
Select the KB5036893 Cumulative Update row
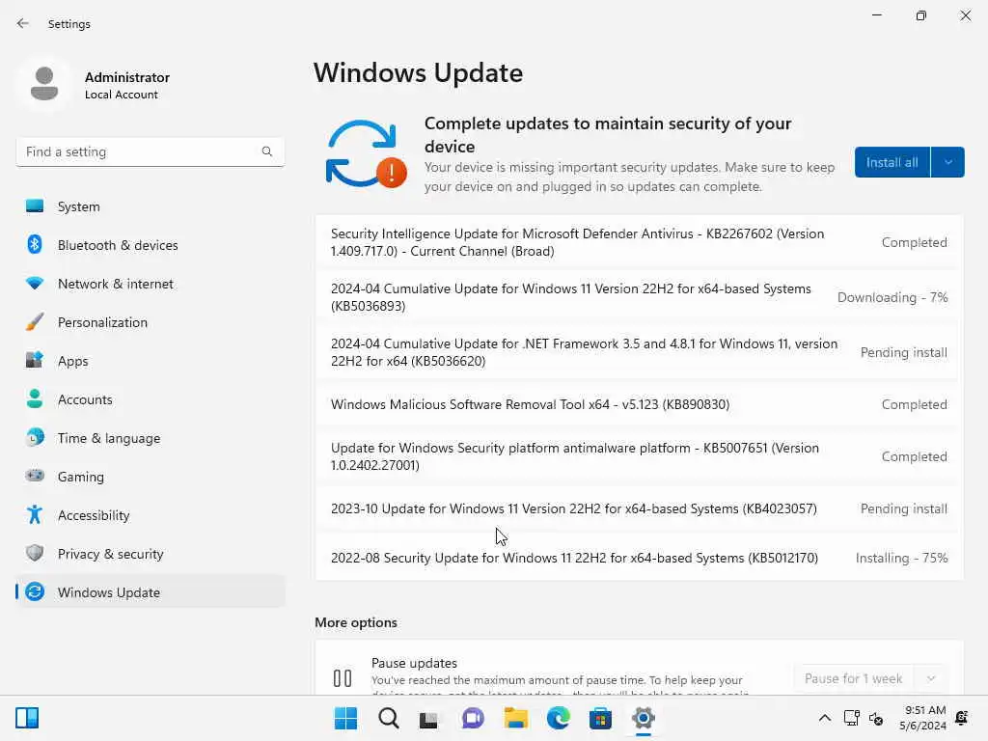[639, 297]
